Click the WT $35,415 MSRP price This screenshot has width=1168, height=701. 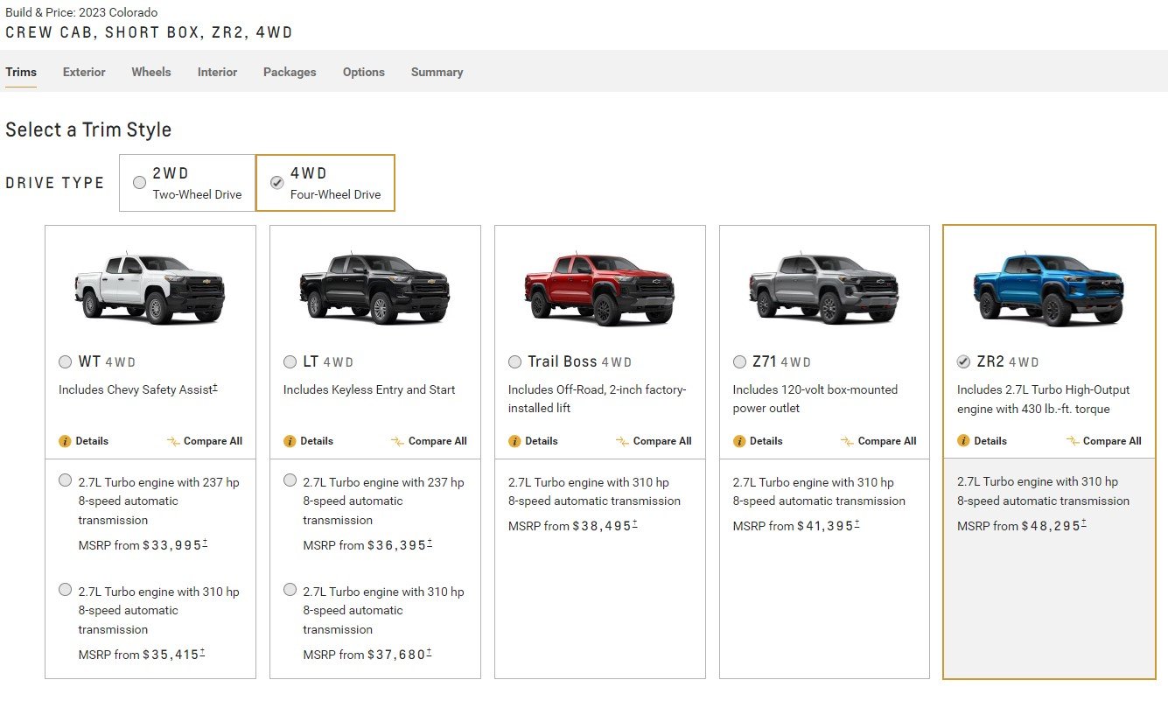tap(171, 655)
